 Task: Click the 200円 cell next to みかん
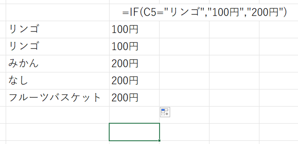coord(134,63)
